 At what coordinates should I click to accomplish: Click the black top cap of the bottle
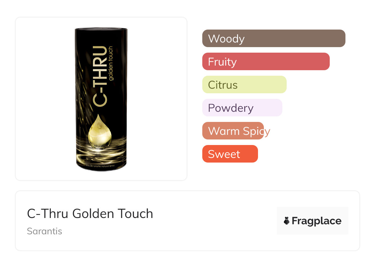(101, 30)
